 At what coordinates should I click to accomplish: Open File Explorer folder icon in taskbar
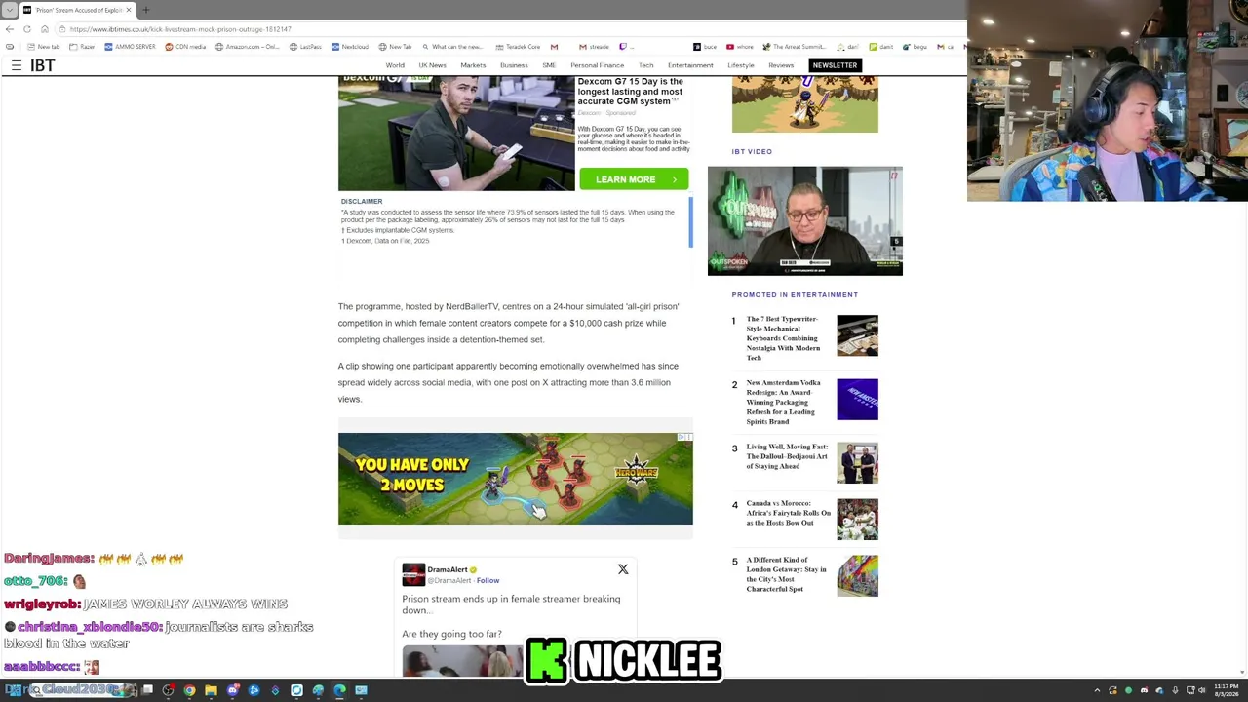pyautogui.click(x=211, y=690)
